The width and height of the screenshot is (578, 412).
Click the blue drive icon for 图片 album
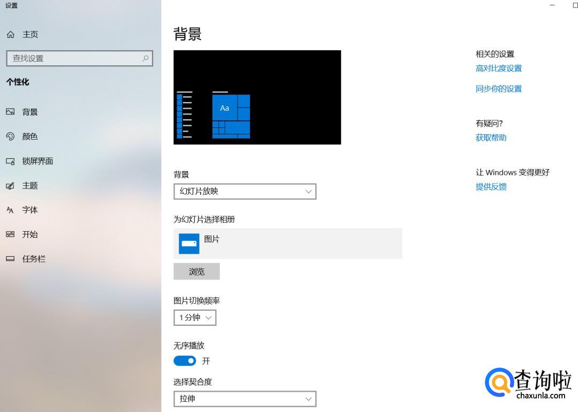pyautogui.click(x=189, y=243)
